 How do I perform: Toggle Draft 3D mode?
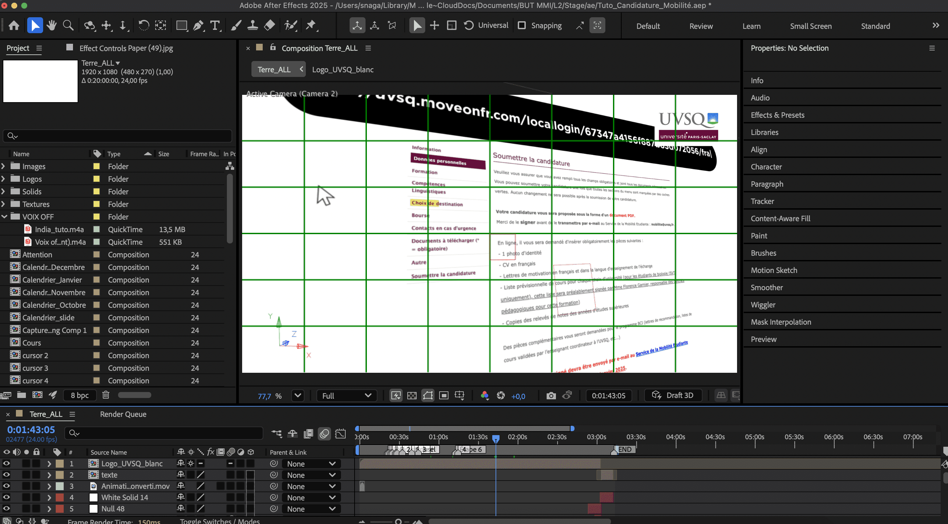point(673,395)
